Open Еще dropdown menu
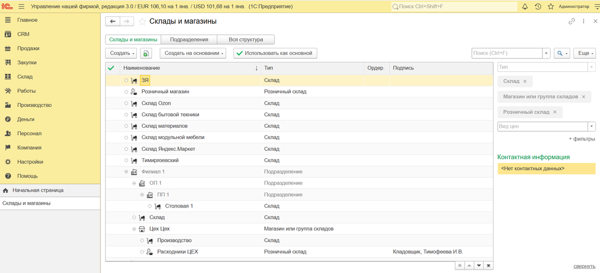Viewport: 600px width, 273px height. (x=585, y=53)
